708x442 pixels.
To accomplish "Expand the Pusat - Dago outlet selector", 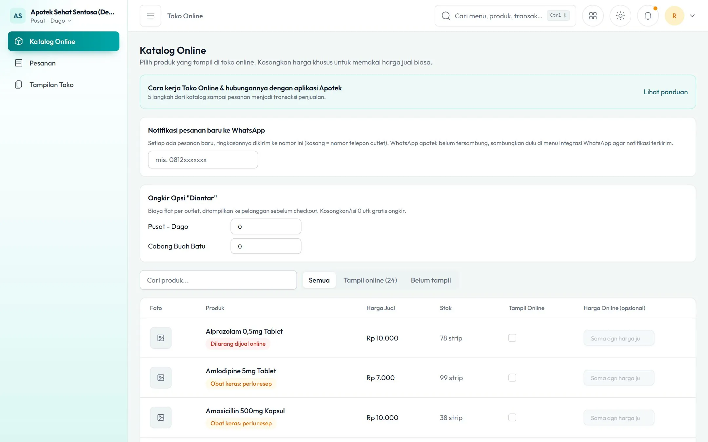I will [51, 21].
